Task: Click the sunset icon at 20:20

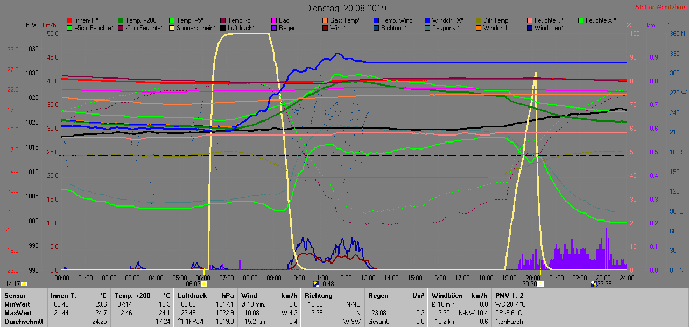Action: [x=540, y=283]
